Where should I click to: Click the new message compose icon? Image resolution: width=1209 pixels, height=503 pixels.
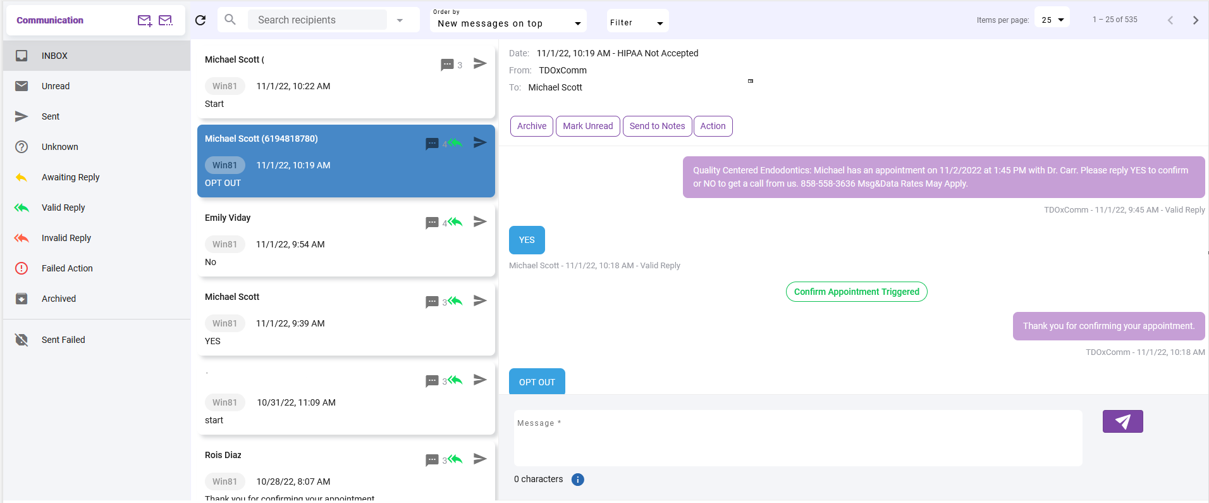tap(144, 21)
